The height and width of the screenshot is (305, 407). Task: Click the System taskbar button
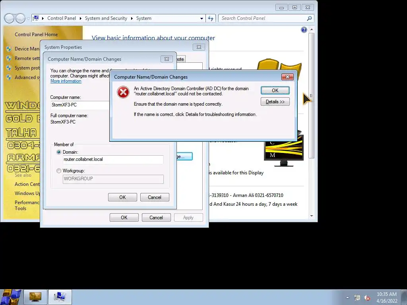60,297
